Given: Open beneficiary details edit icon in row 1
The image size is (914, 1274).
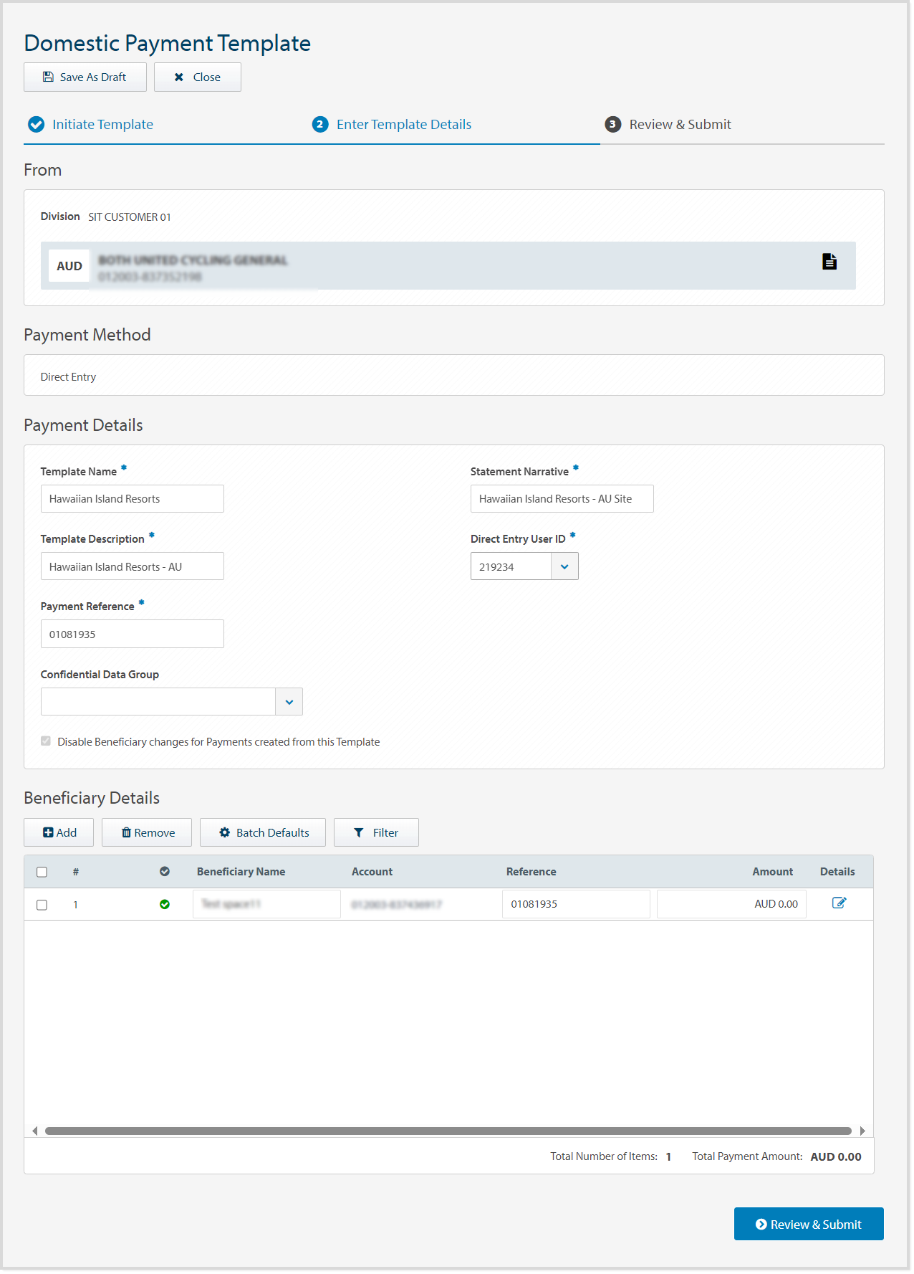Looking at the screenshot, I should pos(839,903).
